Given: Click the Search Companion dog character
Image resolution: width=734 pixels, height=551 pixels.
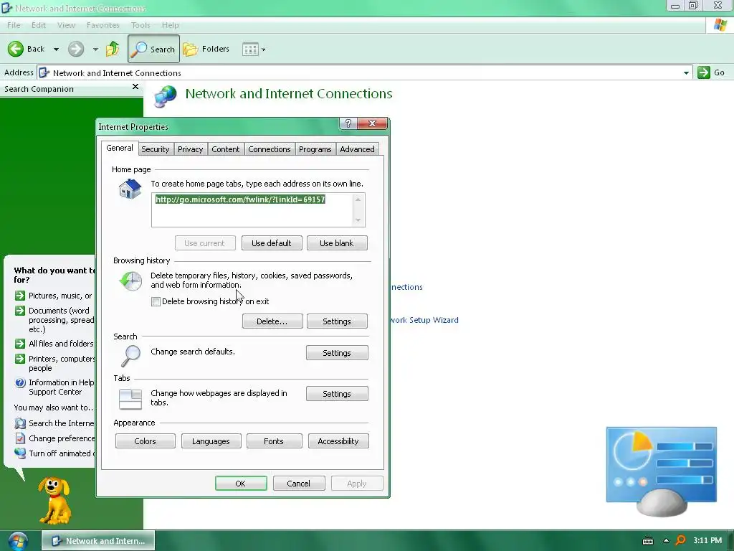Looking at the screenshot, I should pos(54,500).
